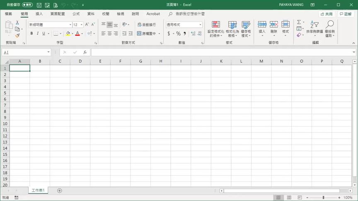The height and width of the screenshot is (201, 358).
Task: Switch to the Acrobat tab
Action: 153,14
